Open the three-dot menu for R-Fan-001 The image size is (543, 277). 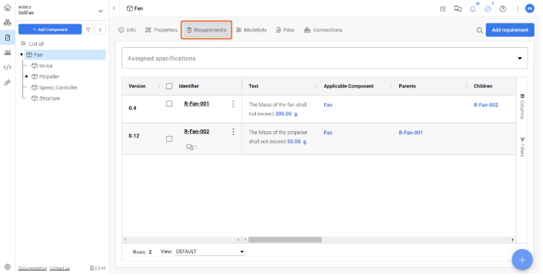pos(233,104)
